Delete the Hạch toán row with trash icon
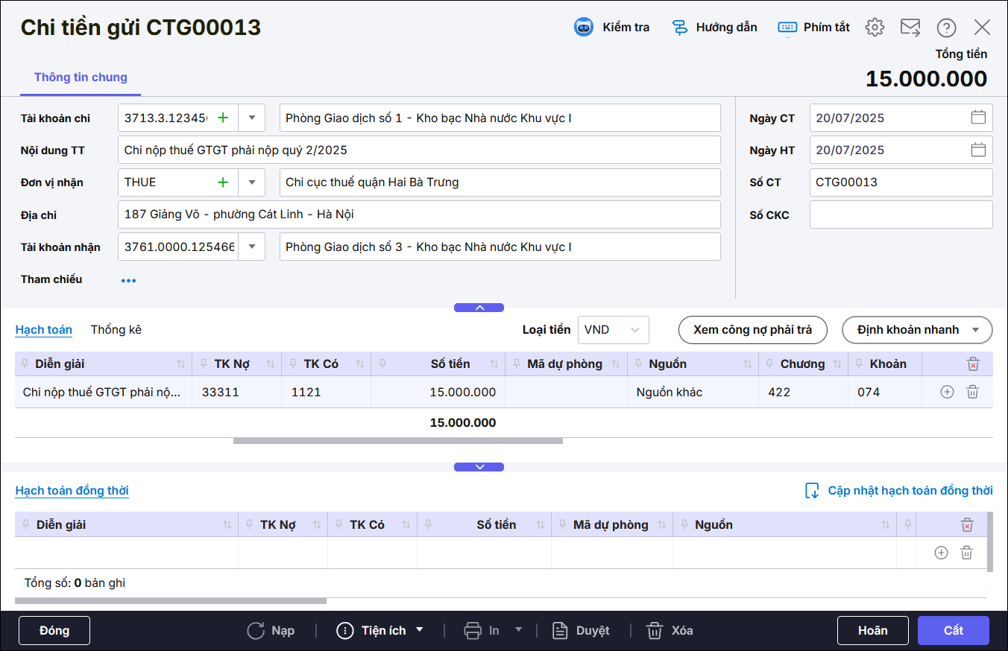The width and height of the screenshot is (1008, 651). (x=972, y=392)
